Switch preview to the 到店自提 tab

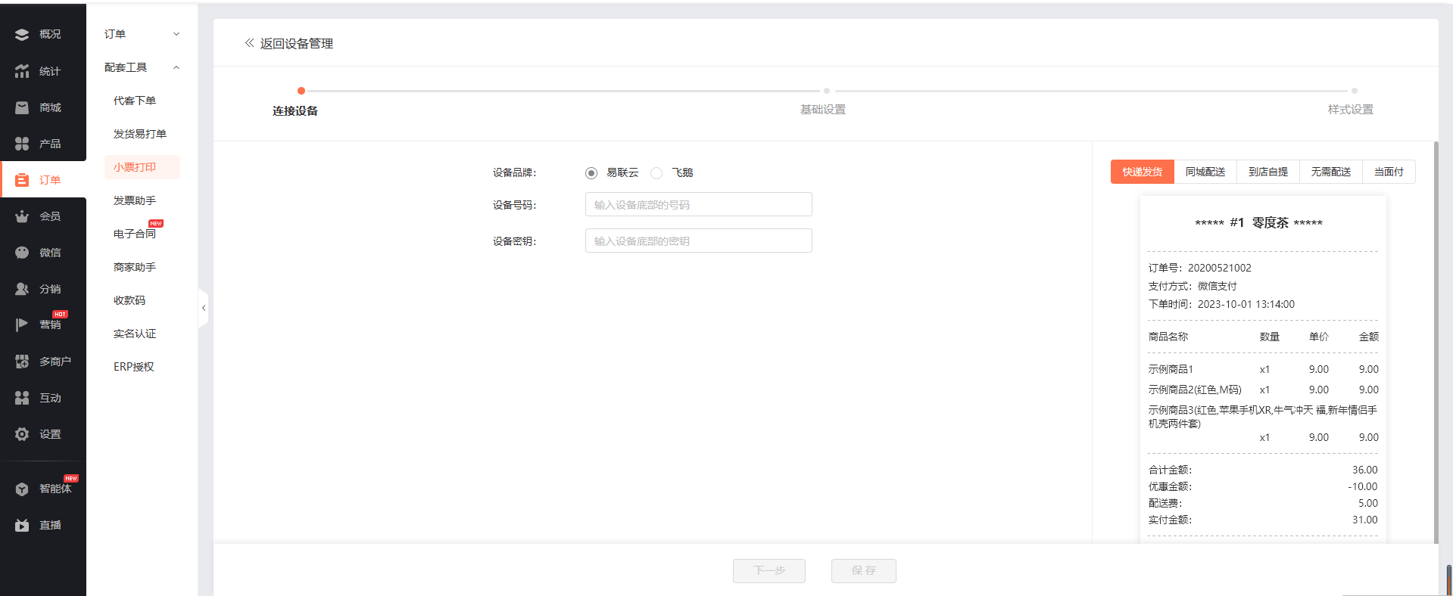tap(1267, 172)
